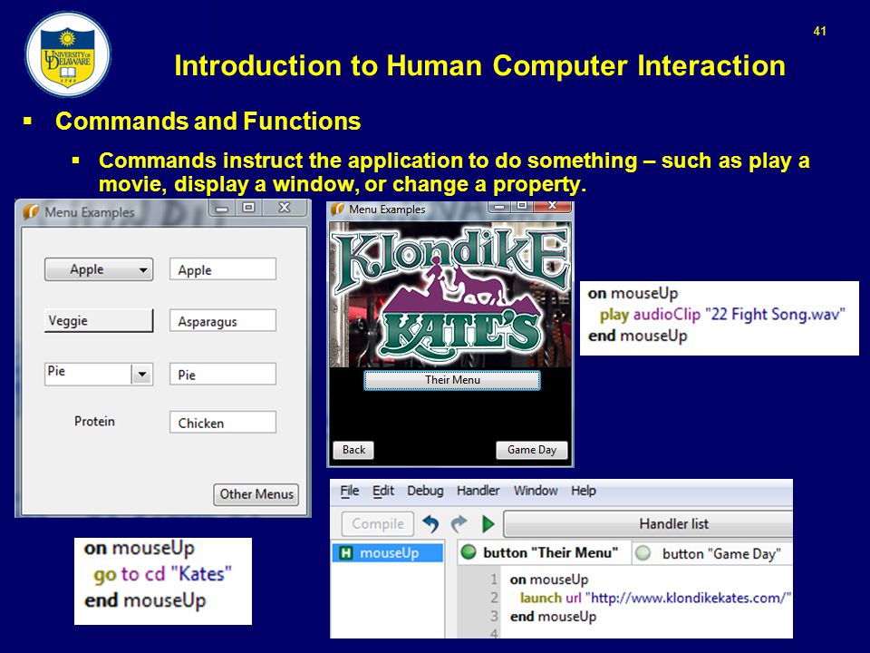Click the University of Delaware logo
870x653 pixels.
(x=68, y=54)
